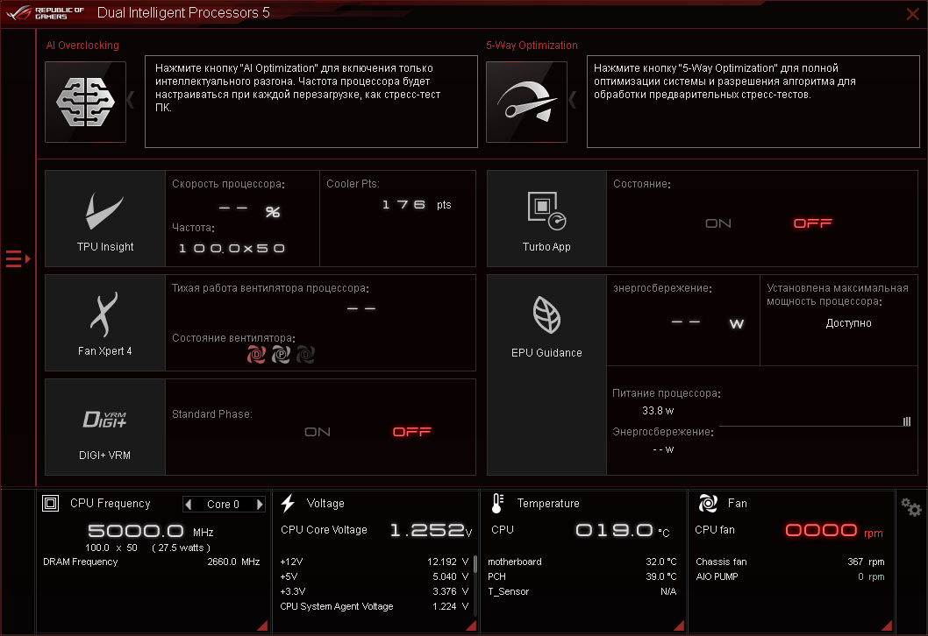
Task: Click the 1.252 V core voltage value
Action: point(432,530)
